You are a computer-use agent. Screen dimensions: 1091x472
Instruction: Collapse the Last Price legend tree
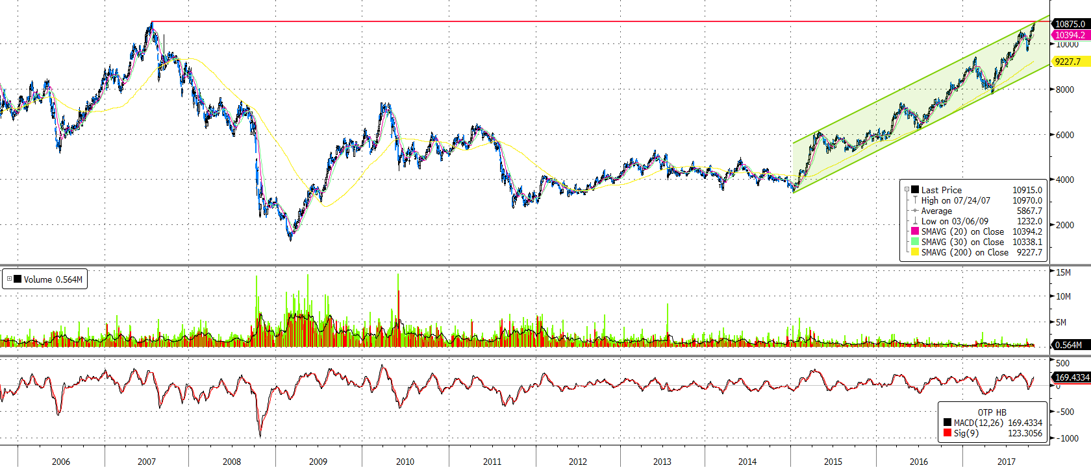coord(907,189)
